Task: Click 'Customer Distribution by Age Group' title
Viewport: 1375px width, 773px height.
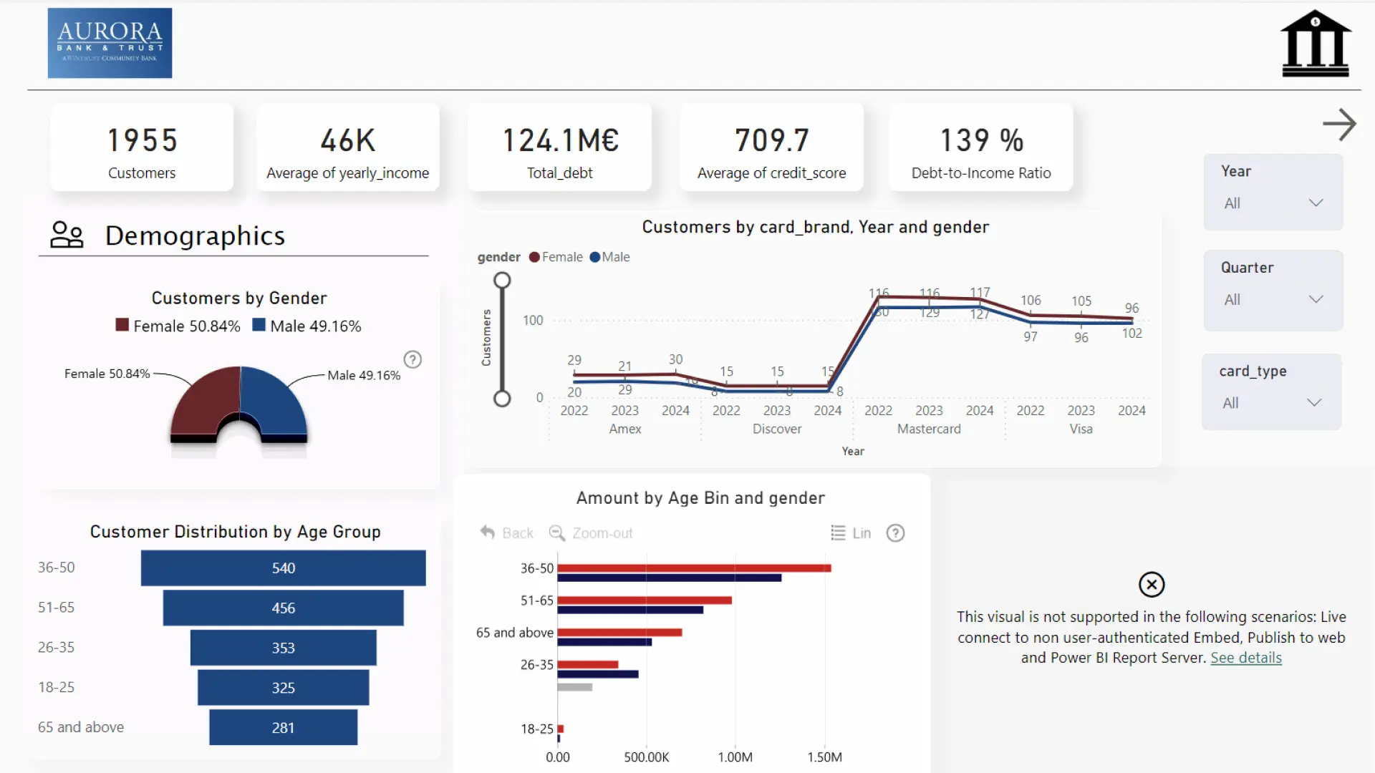Action: (x=236, y=532)
